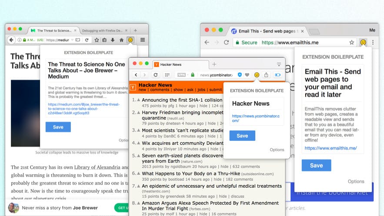Screen dimensions: 384x216
Task: Click the smiley extension icon in Opera
Action: point(257,75)
